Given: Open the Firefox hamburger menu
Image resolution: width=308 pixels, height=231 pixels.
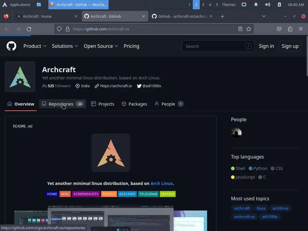Looking at the screenshot, I should click(x=300, y=29).
